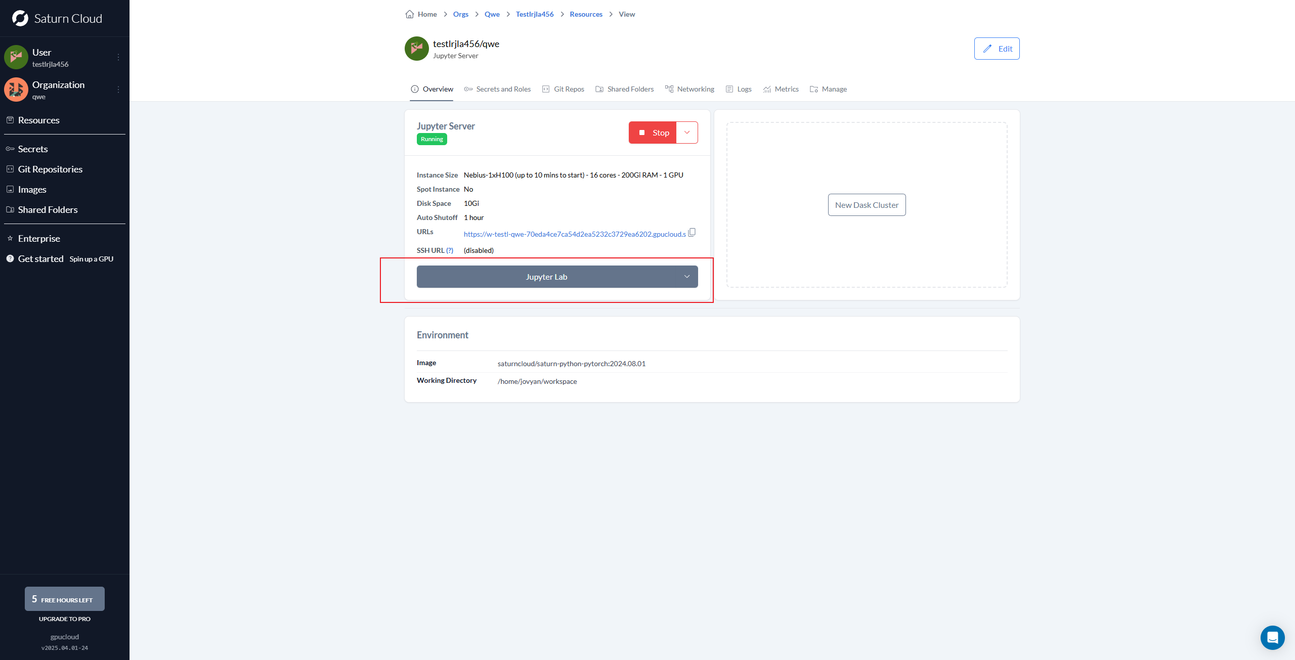The width and height of the screenshot is (1295, 660).
Task: Stop the running Jupyter Server
Action: [x=653, y=133]
